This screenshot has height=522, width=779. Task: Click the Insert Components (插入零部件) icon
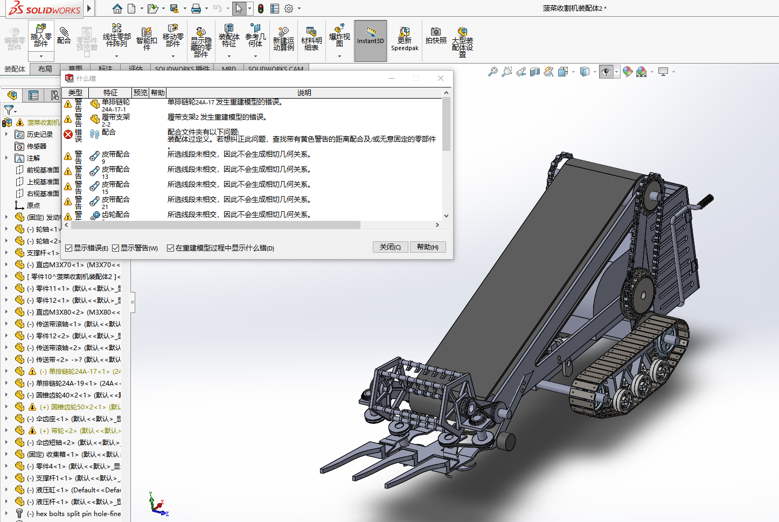[x=41, y=36]
